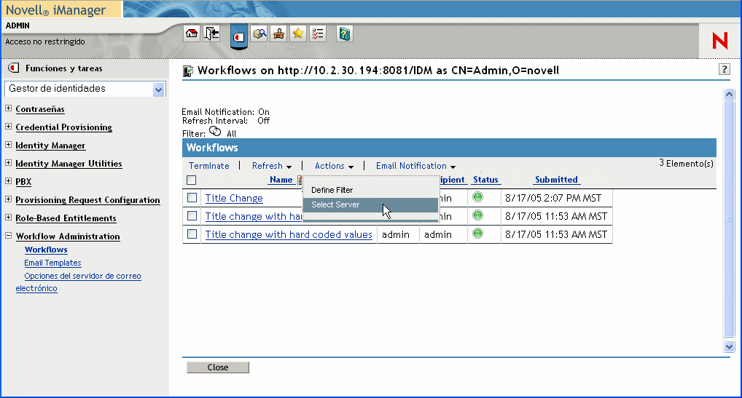Click the 3 Elemento(s) count text

click(686, 164)
